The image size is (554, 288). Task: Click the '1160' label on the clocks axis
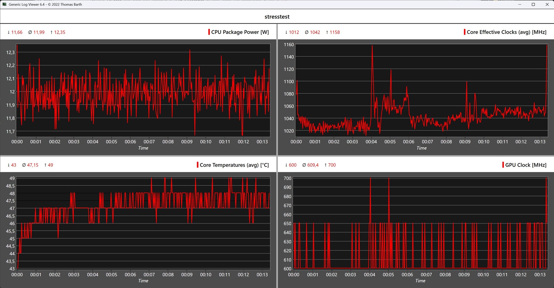click(x=289, y=45)
